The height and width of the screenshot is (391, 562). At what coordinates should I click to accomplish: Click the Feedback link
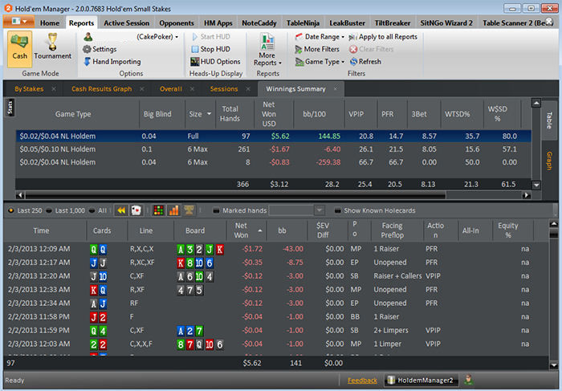(362, 381)
